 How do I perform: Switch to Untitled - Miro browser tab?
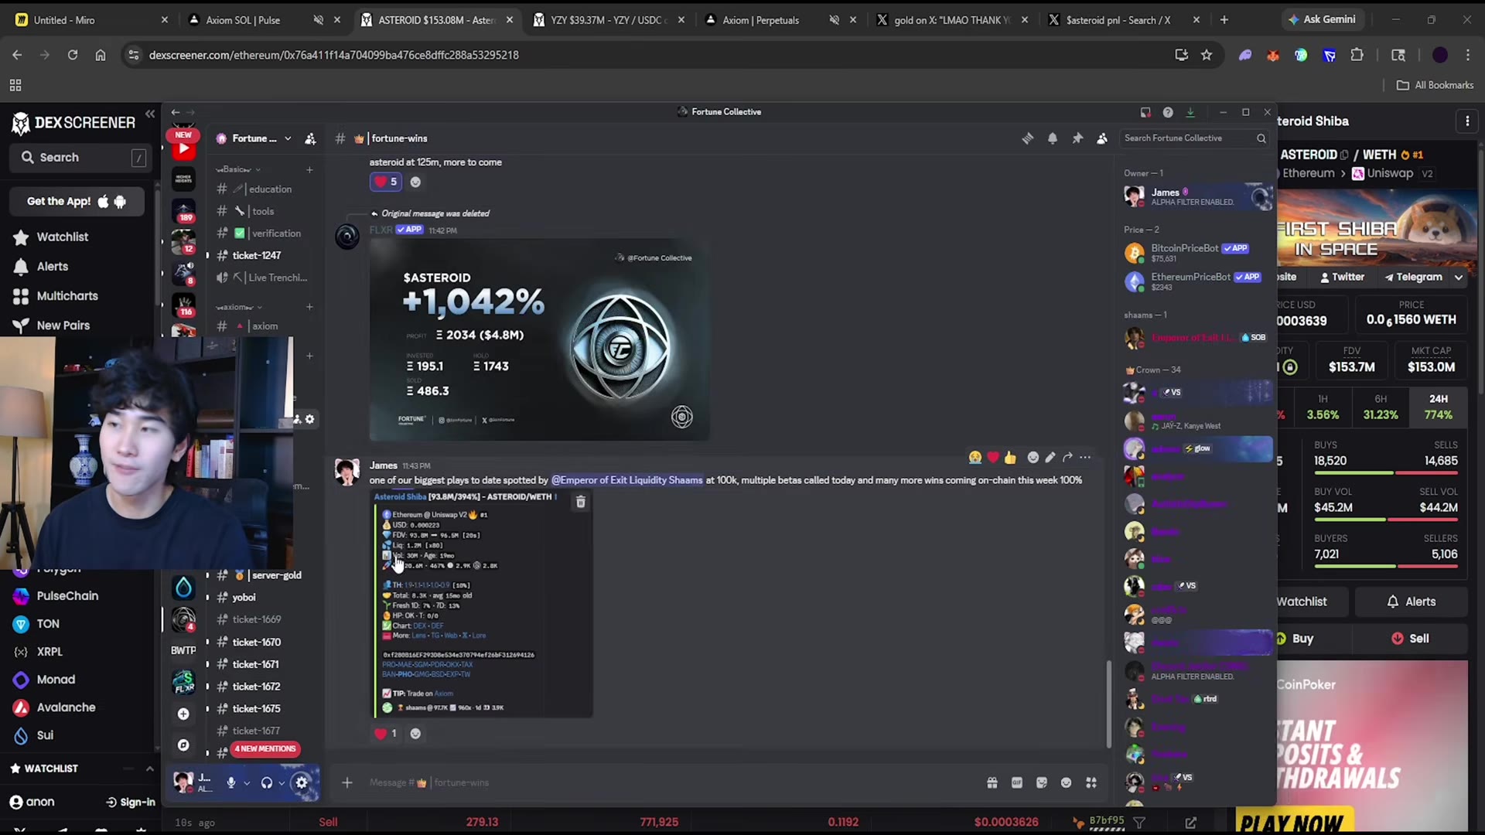(92, 20)
